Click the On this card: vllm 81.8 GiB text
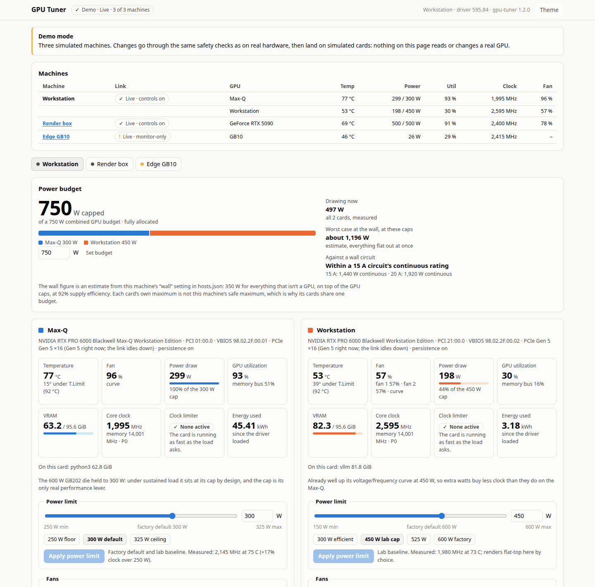 click(x=340, y=467)
